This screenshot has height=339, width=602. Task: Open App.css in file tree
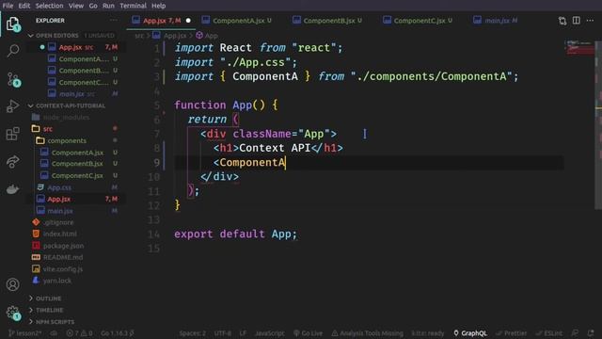coord(59,187)
